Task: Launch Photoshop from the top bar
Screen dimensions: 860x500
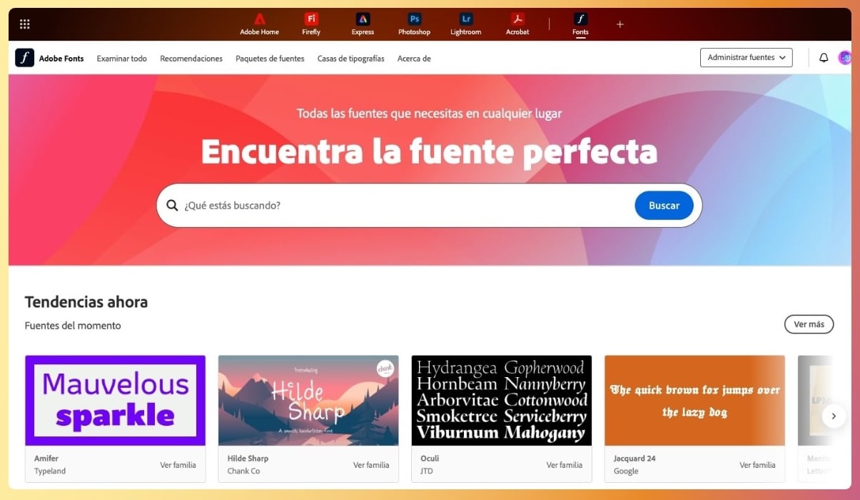Action: (414, 24)
